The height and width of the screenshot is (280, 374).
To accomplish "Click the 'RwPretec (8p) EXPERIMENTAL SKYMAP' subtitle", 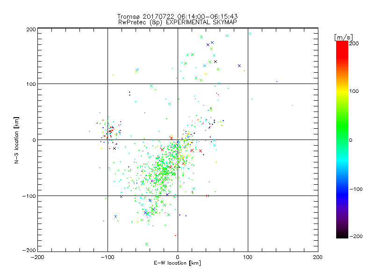I will click(177, 22).
